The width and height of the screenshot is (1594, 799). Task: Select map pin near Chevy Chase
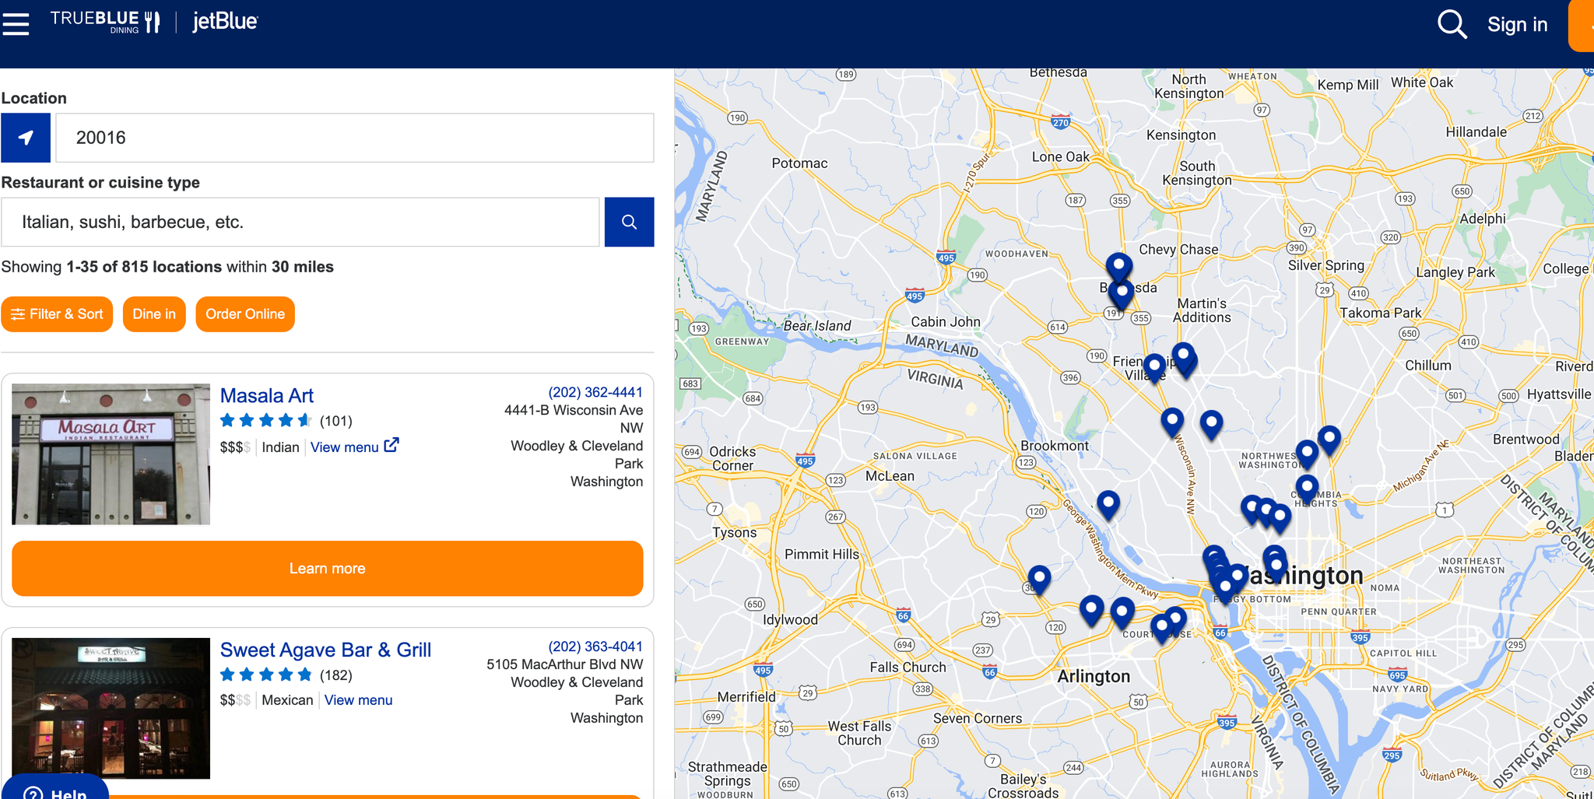[x=1118, y=267]
